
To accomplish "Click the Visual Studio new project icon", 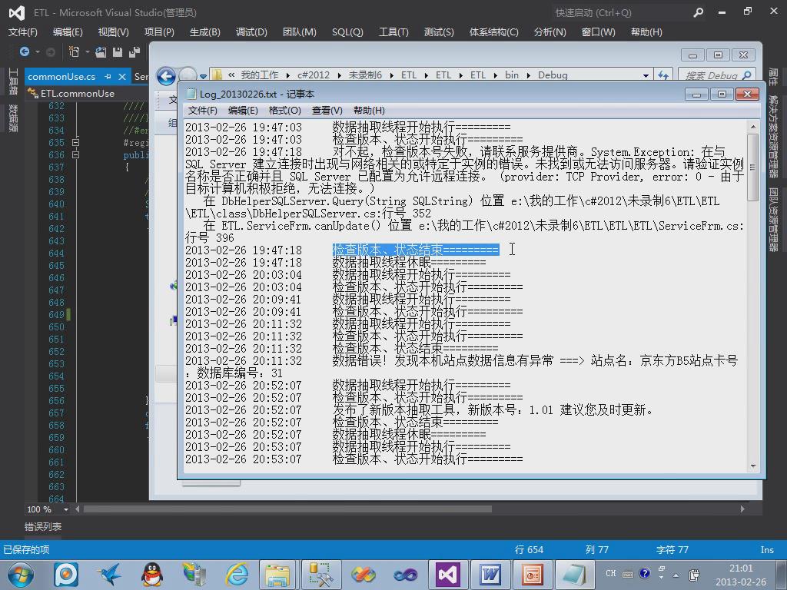I will tap(74, 51).
